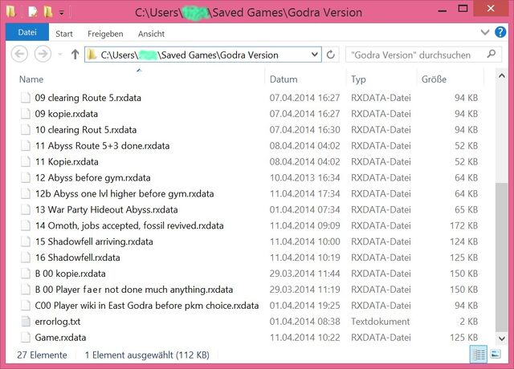Sort files by Typ column
Viewport: 514px width, 369px height.
coord(358,79)
